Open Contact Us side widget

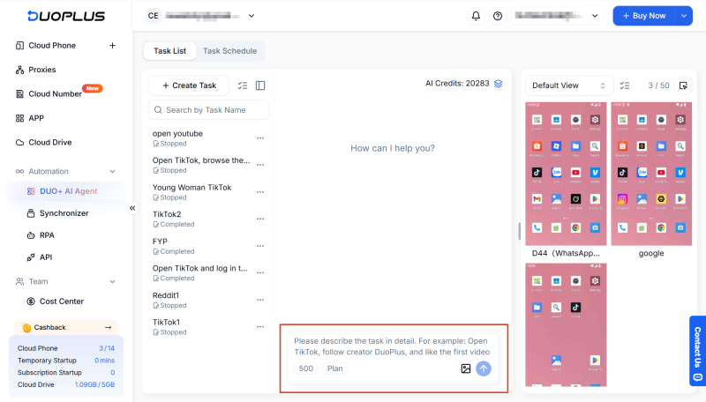(x=697, y=351)
